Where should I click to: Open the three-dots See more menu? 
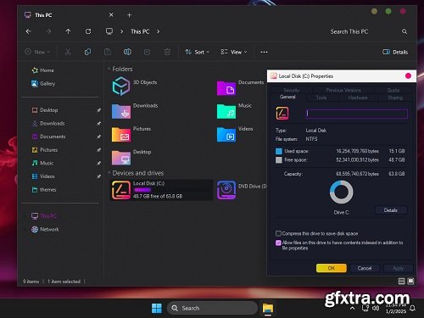264,52
